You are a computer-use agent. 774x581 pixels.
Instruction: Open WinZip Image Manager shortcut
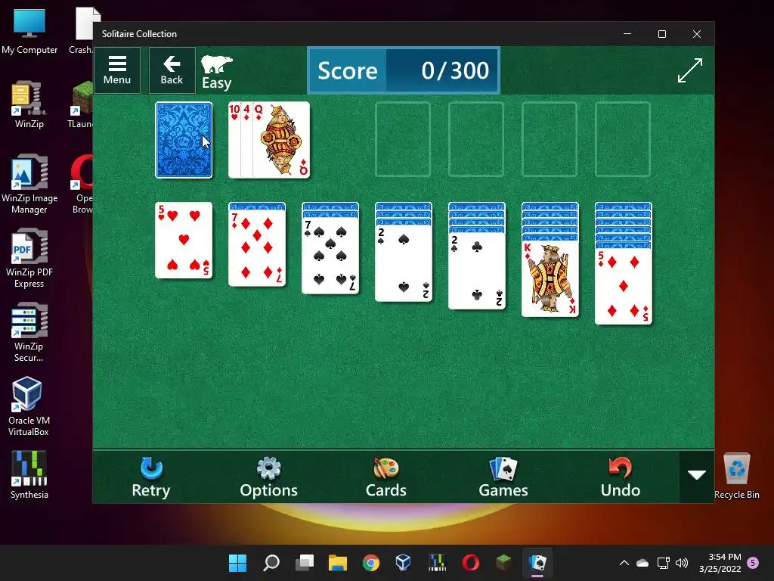(29, 185)
